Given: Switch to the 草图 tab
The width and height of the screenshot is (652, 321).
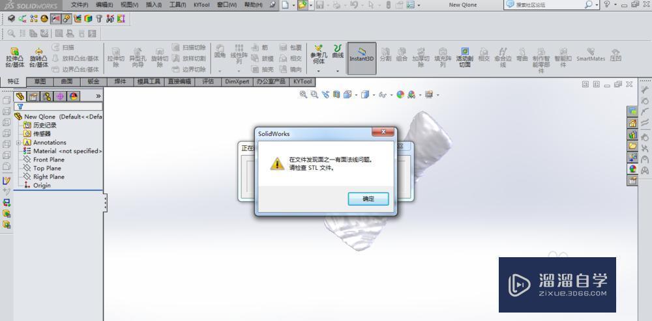Looking at the screenshot, I should tap(40, 81).
